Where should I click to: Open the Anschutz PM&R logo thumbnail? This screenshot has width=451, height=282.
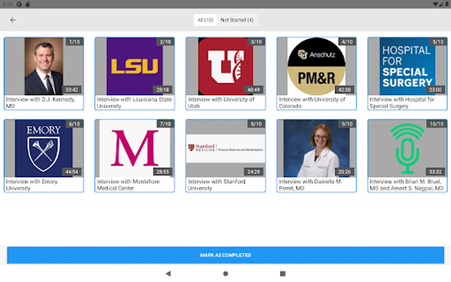[x=316, y=66]
